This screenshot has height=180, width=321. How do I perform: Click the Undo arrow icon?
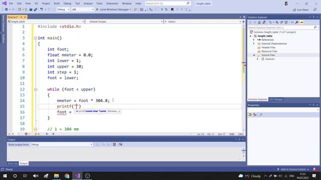pyautogui.click(x=42, y=9)
